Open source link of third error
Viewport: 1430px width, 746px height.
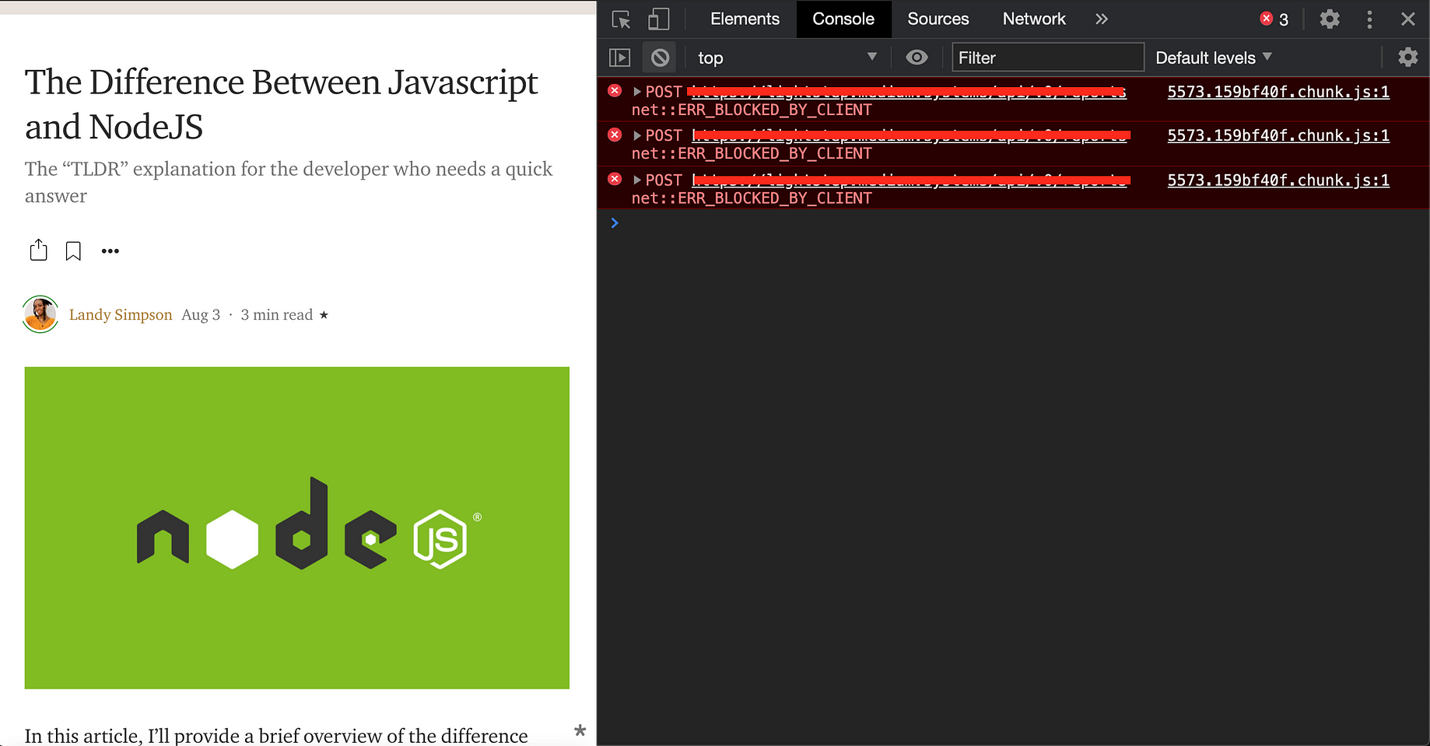click(1278, 180)
